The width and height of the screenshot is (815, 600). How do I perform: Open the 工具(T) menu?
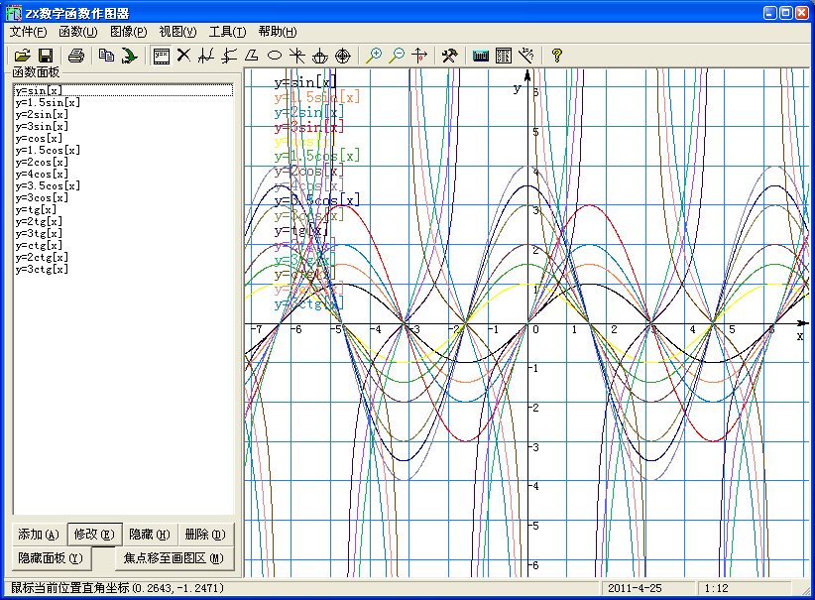[227, 32]
